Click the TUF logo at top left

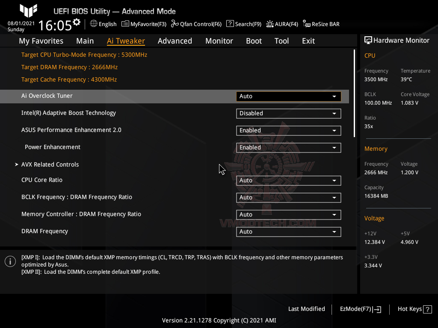pyautogui.click(x=28, y=11)
